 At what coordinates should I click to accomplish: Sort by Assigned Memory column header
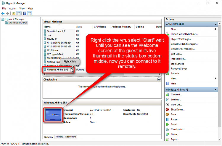tap(122, 27)
